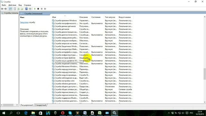This screenshot has width=206, height=116.
Task: Select Службы (локальные) in the console tree
Action: click(x=10, y=13)
